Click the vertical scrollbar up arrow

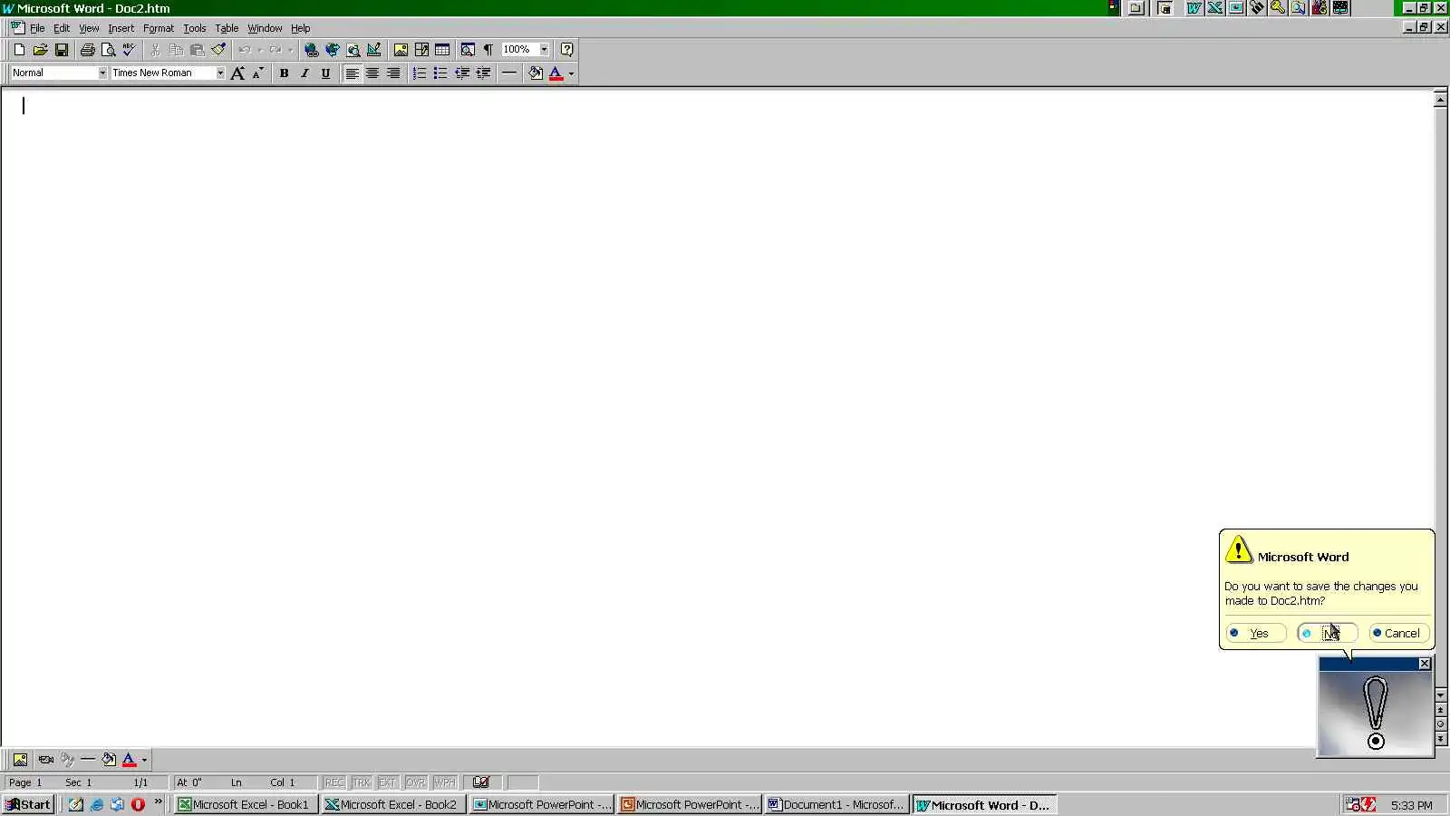click(1440, 100)
